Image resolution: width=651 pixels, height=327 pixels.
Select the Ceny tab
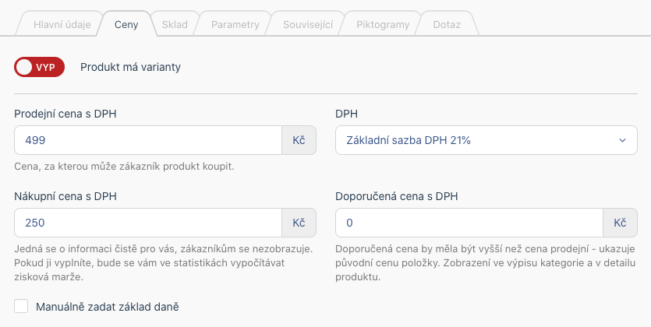coord(126,24)
